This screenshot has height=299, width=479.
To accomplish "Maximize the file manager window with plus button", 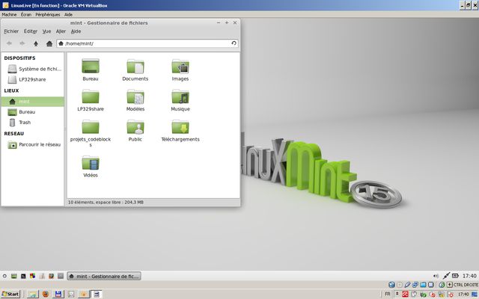I will [x=227, y=22].
